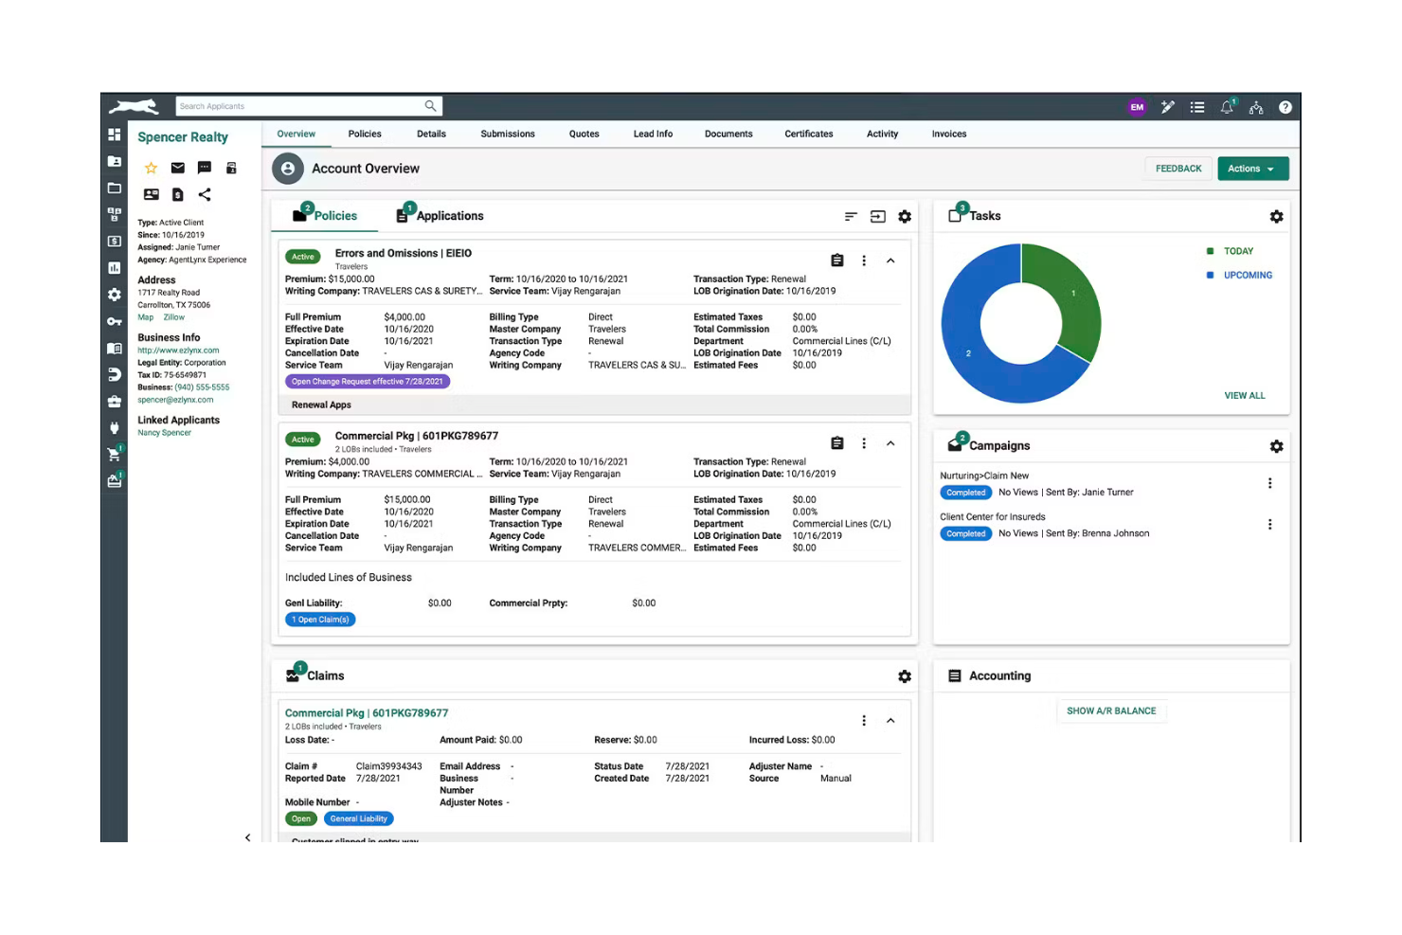Click the SHOW A/R BALANCE button
Screen dimensions: 1402x935
pyautogui.click(x=1111, y=710)
